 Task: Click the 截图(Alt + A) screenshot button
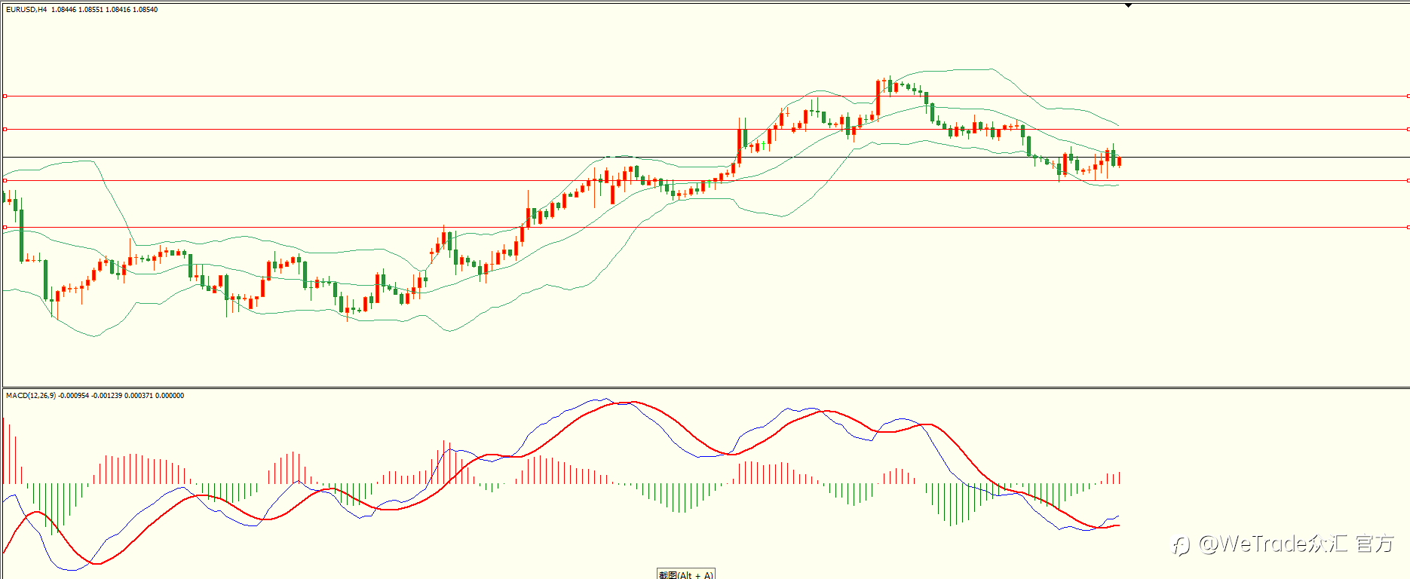[685, 574]
